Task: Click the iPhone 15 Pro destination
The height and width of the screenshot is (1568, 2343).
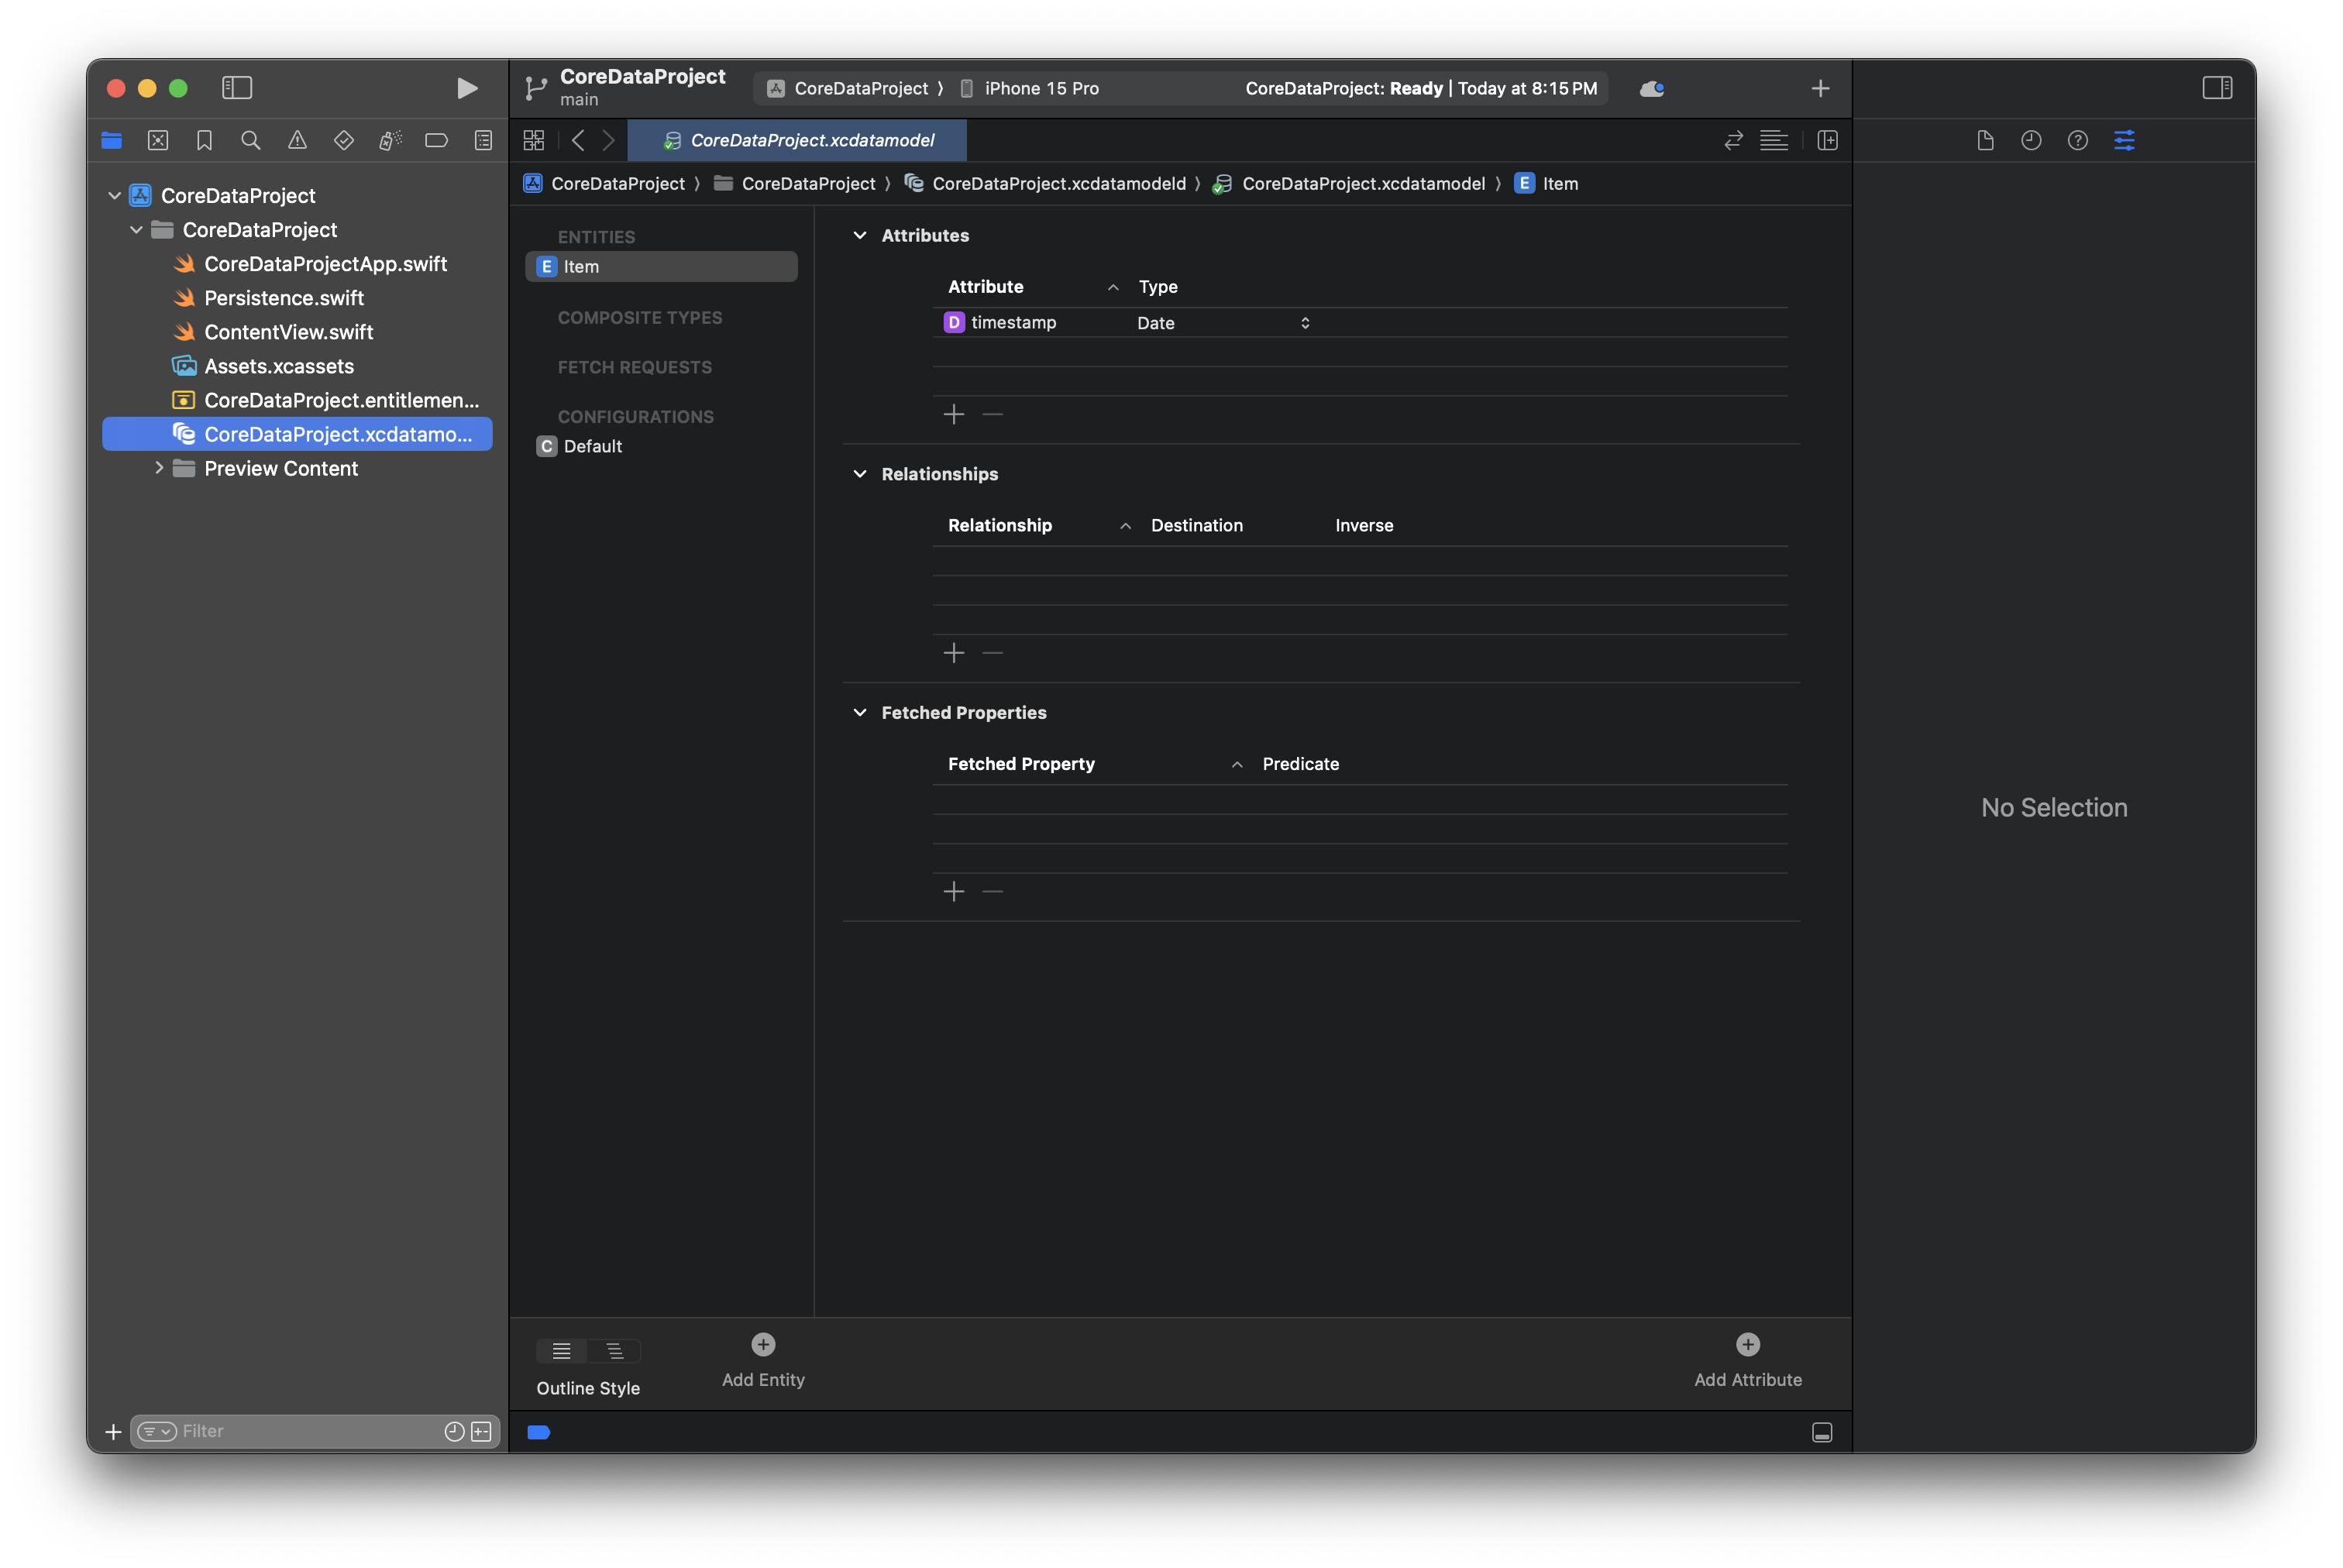Action: tap(1040, 88)
